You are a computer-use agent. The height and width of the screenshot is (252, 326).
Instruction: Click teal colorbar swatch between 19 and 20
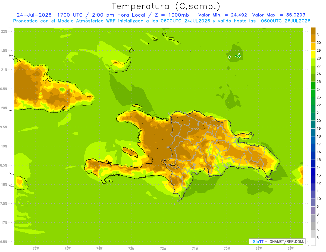coord(313,125)
